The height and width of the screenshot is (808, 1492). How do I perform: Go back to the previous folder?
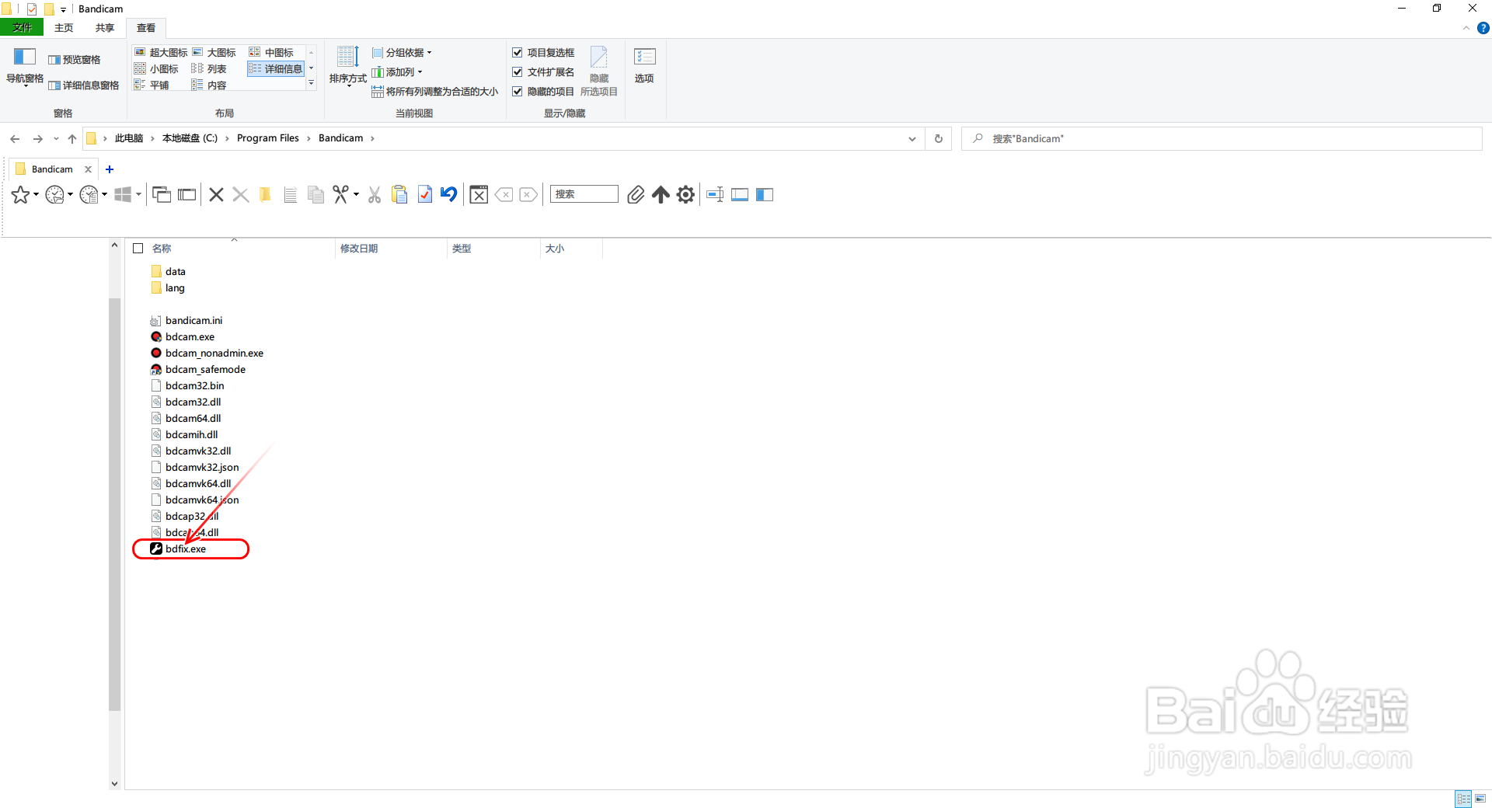coord(15,139)
